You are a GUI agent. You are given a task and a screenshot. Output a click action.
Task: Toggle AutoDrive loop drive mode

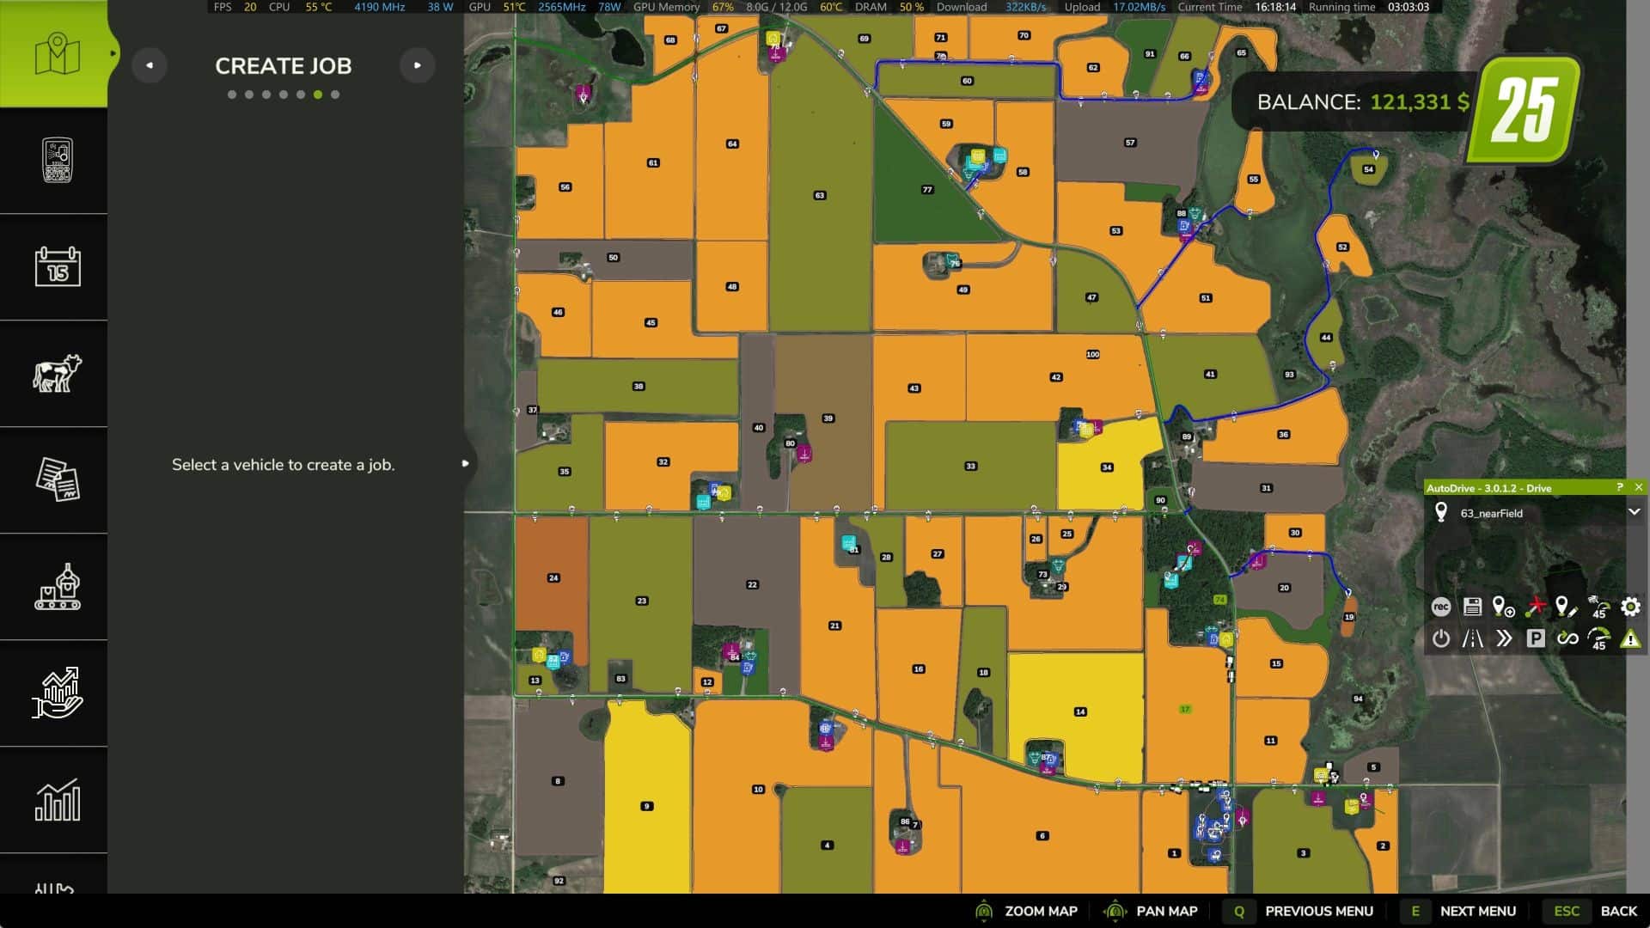tap(1567, 638)
